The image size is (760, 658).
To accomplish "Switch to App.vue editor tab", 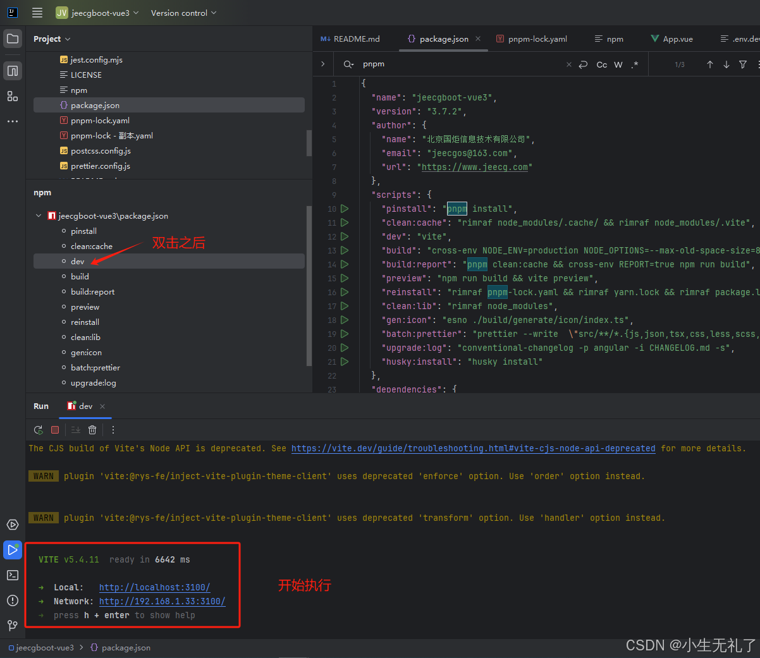I will click(x=671, y=39).
